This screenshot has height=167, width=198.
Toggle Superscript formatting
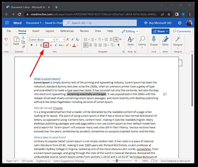56,45
